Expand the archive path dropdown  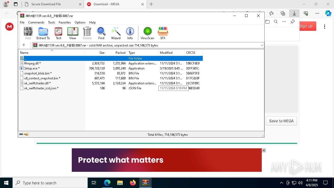click(262, 45)
